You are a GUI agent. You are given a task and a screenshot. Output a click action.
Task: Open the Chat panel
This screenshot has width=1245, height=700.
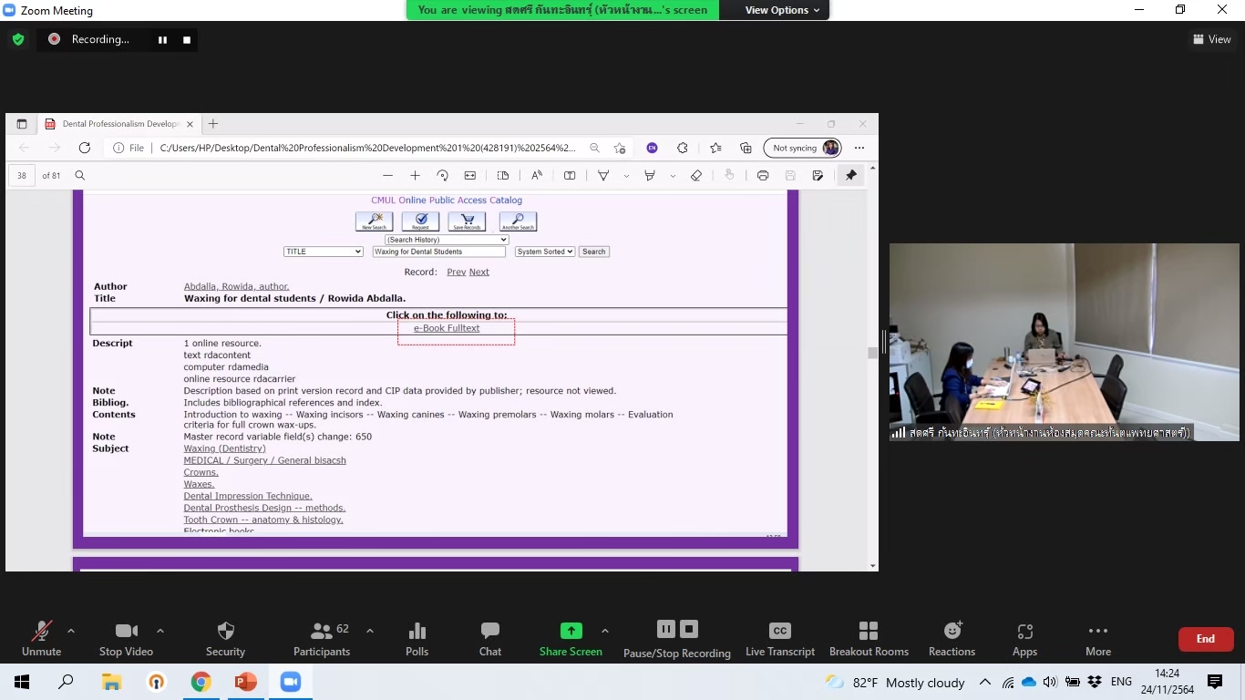(489, 638)
